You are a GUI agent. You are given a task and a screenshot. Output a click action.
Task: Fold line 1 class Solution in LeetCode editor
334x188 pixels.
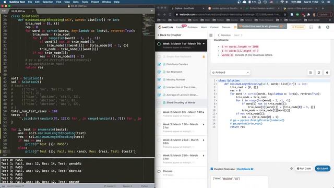pyautogui.click(x=217, y=81)
